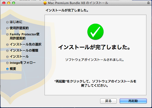Zoom the installer window with green button
Screen dimensions: 152x108
(x=14, y=3)
